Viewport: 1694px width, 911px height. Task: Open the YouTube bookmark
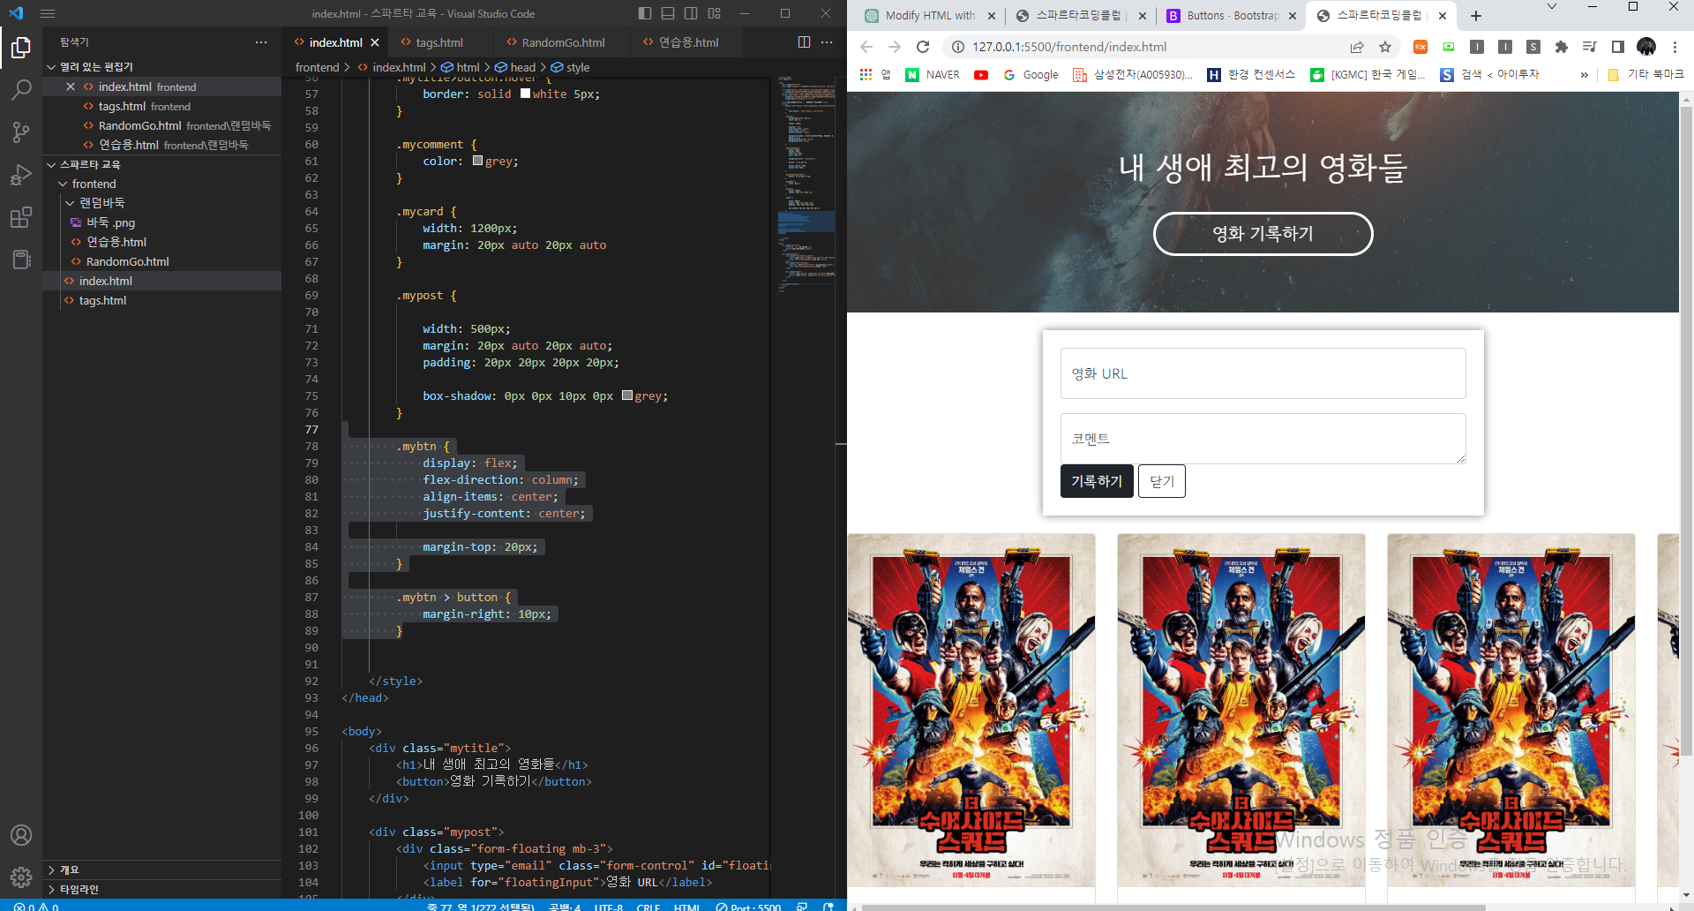coord(981,75)
